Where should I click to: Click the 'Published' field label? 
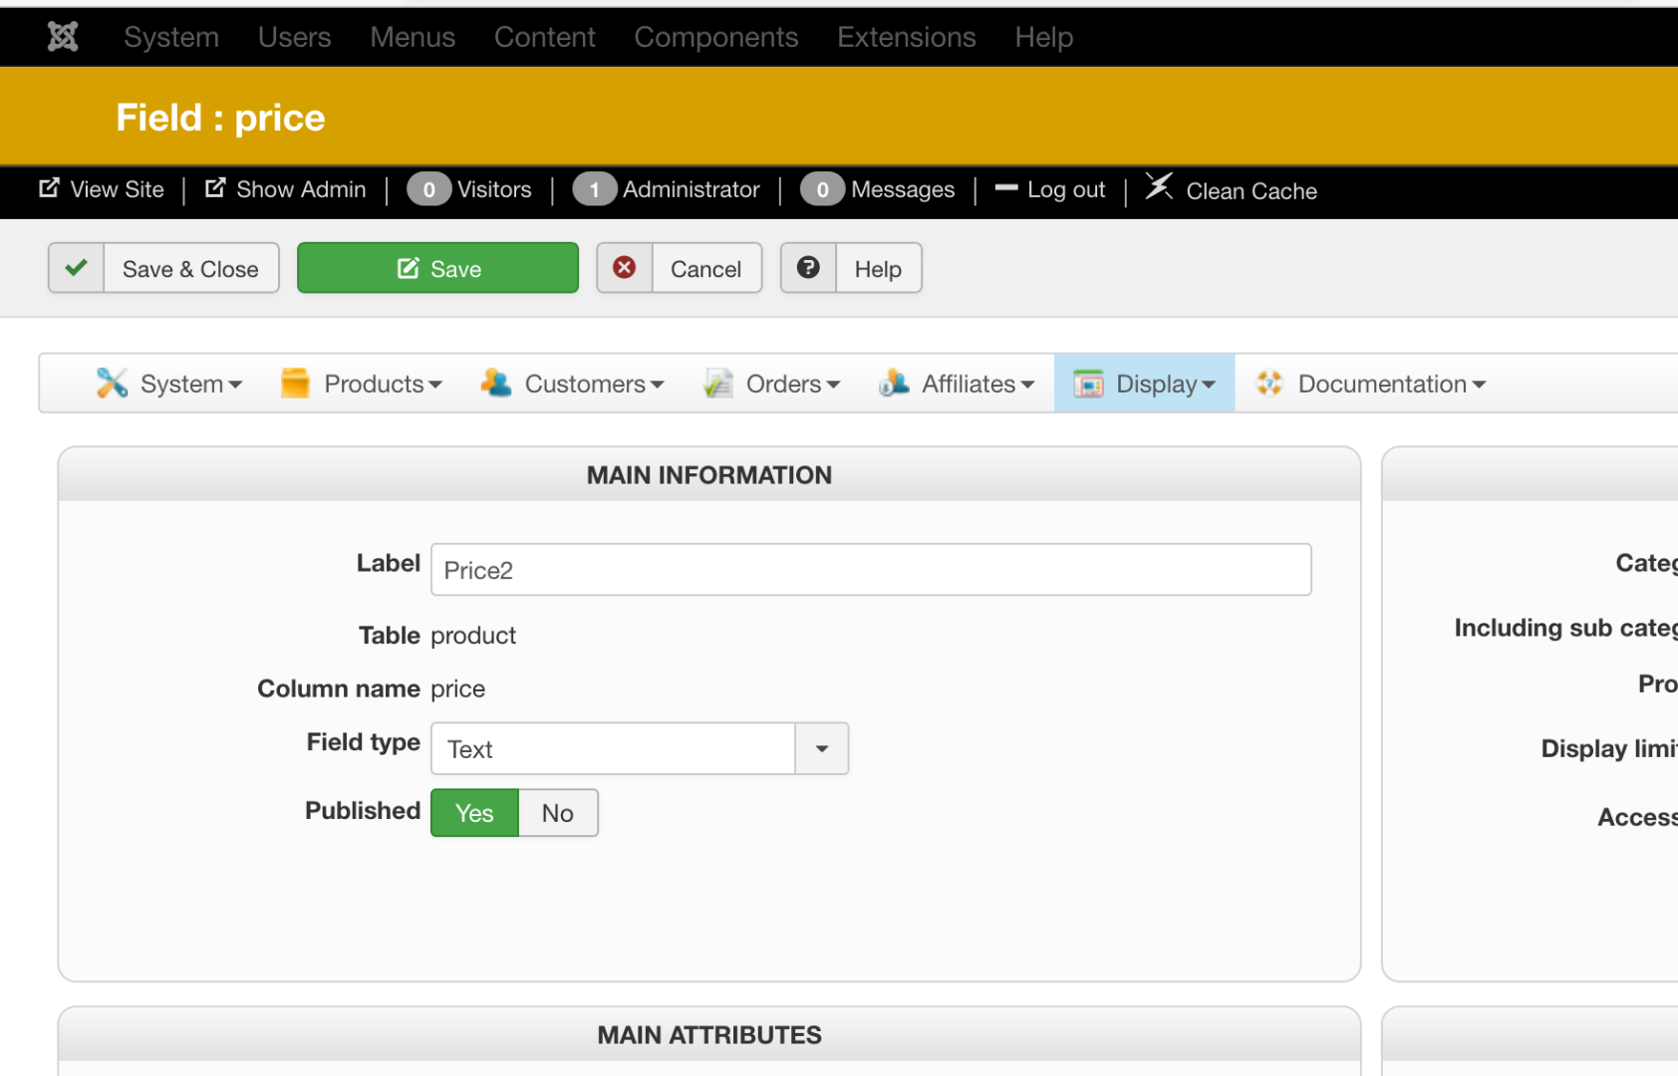363,810
